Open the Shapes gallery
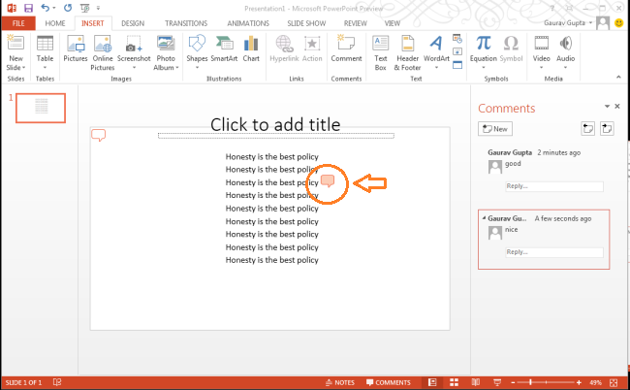The width and height of the screenshot is (630, 390). pyautogui.click(x=197, y=52)
